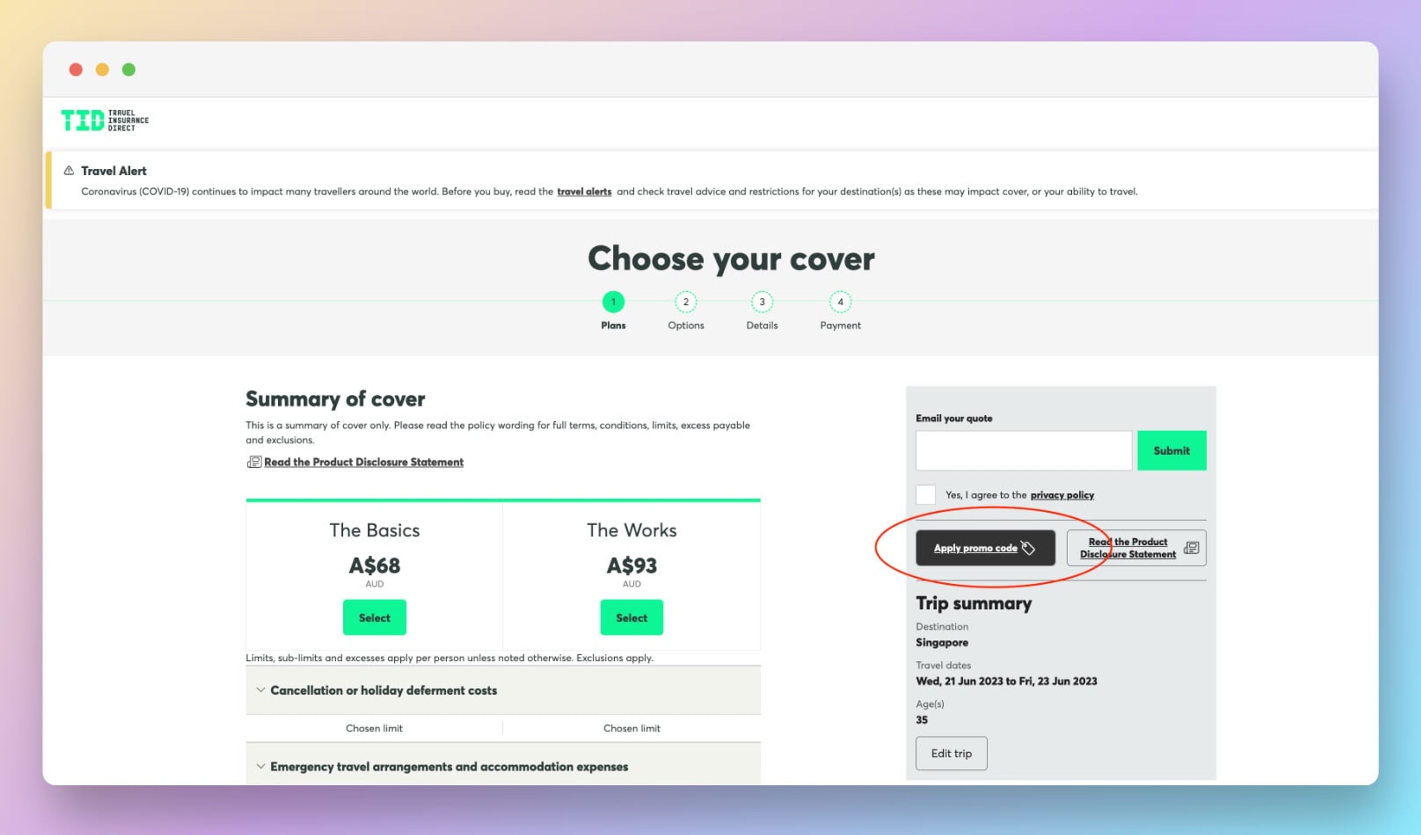Open the privacy policy link
Image resolution: width=1421 pixels, height=835 pixels.
1062,495
